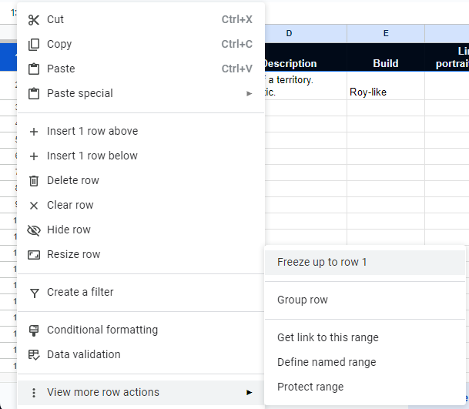Toggle Hide row eye icon

pyautogui.click(x=34, y=230)
